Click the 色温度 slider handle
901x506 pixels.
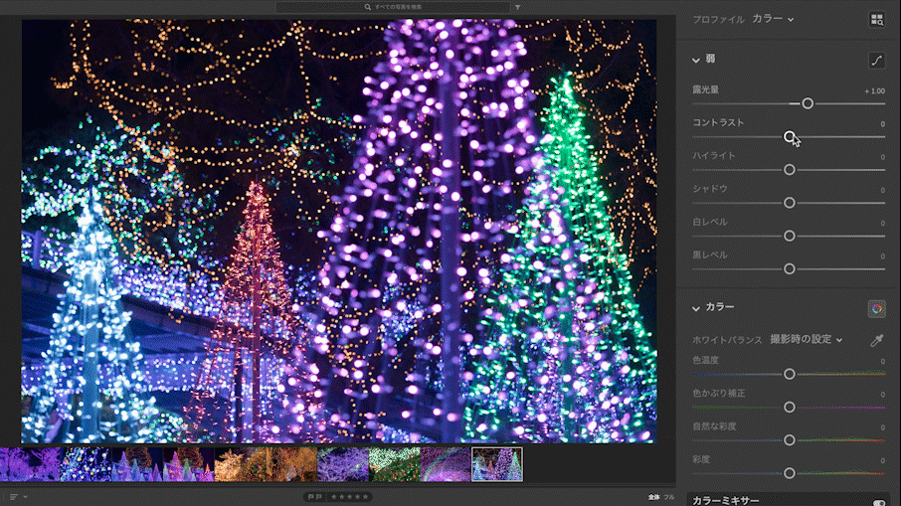790,374
